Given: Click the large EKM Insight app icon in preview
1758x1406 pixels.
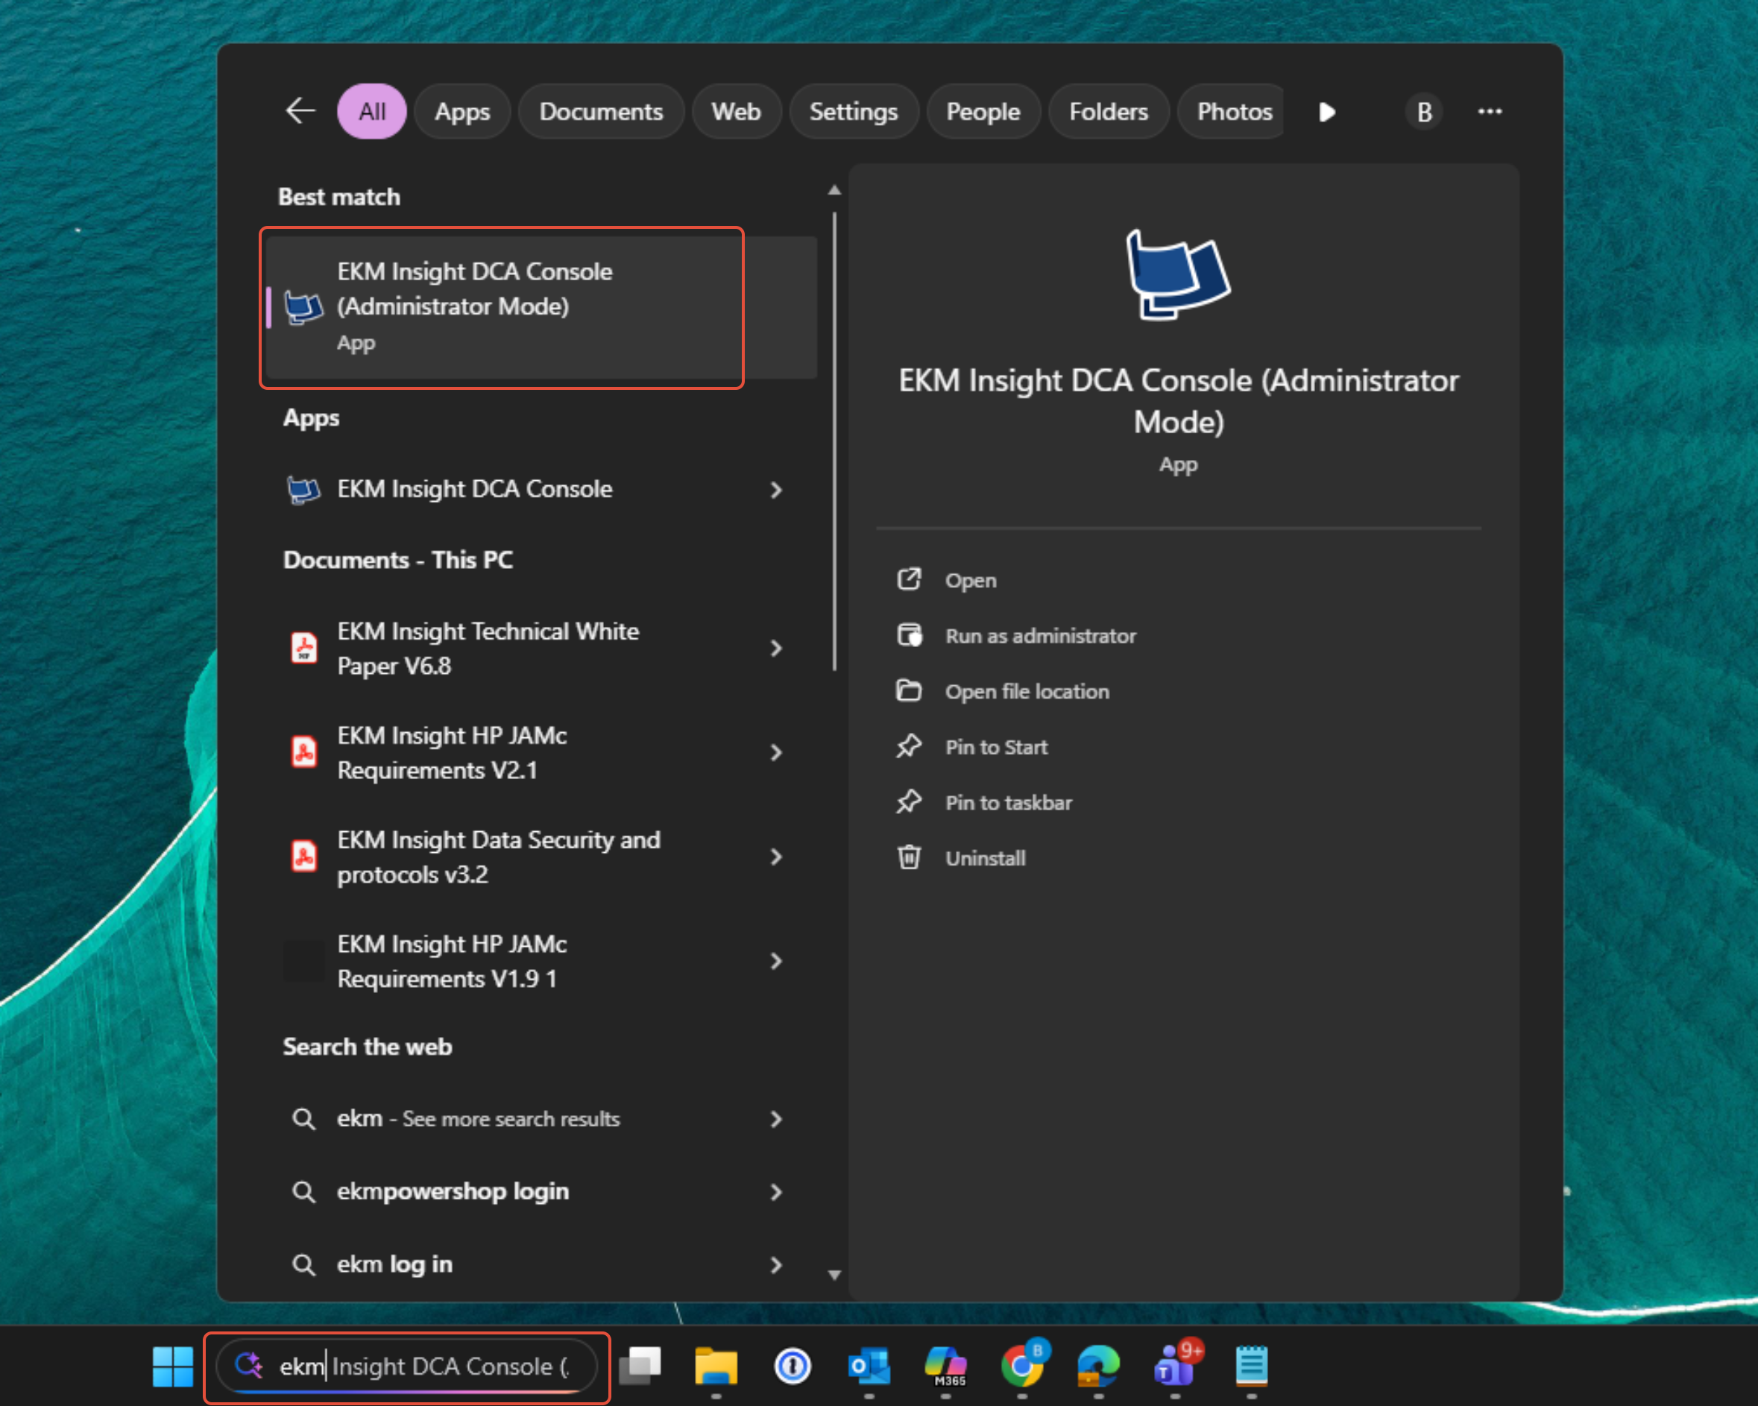Looking at the screenshot, I should tap(1178, 274).
